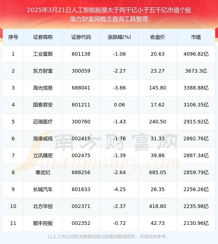The width and height of the screenshot is (218, 244).
Task: Click change percentage -2.27
Action: (119, 71)
